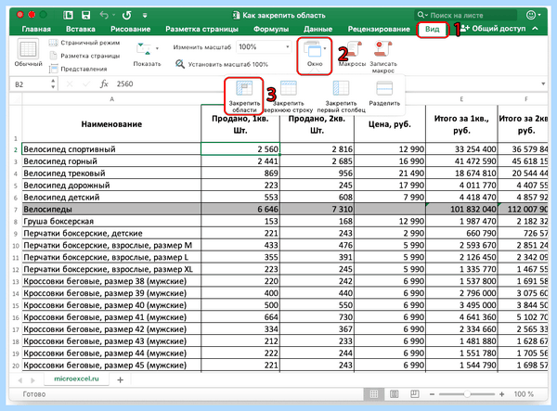
Task: Click previous sheet navigation arrow
Action: [20, 380]
